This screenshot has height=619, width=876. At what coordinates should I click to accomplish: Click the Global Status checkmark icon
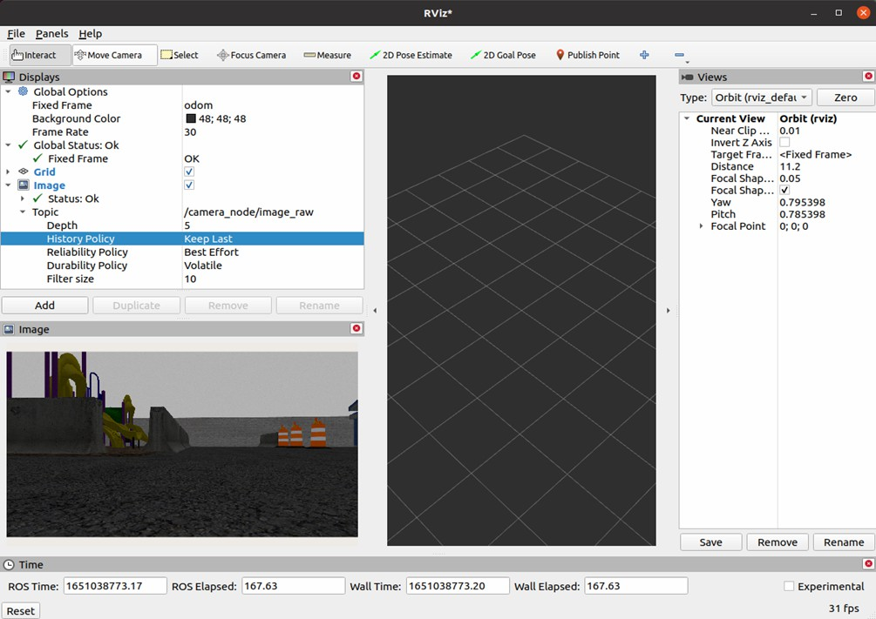(x=23, y=145)
